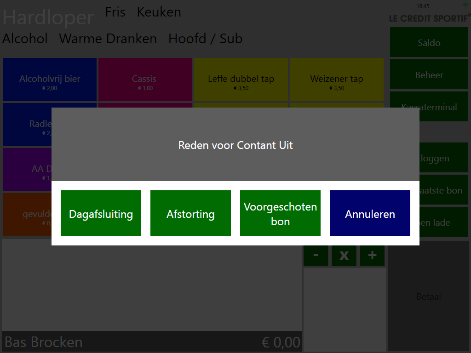This screenshot has width=471, height=353.
Task: Click the Reden voor Contant Uit heading
Action: point(235,145)
